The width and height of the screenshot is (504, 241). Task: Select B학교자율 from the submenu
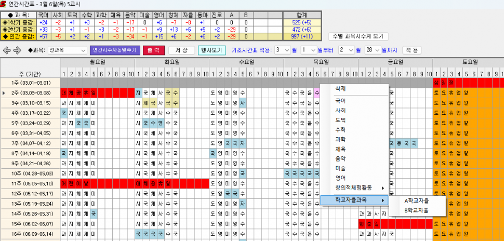coord(417,210)
